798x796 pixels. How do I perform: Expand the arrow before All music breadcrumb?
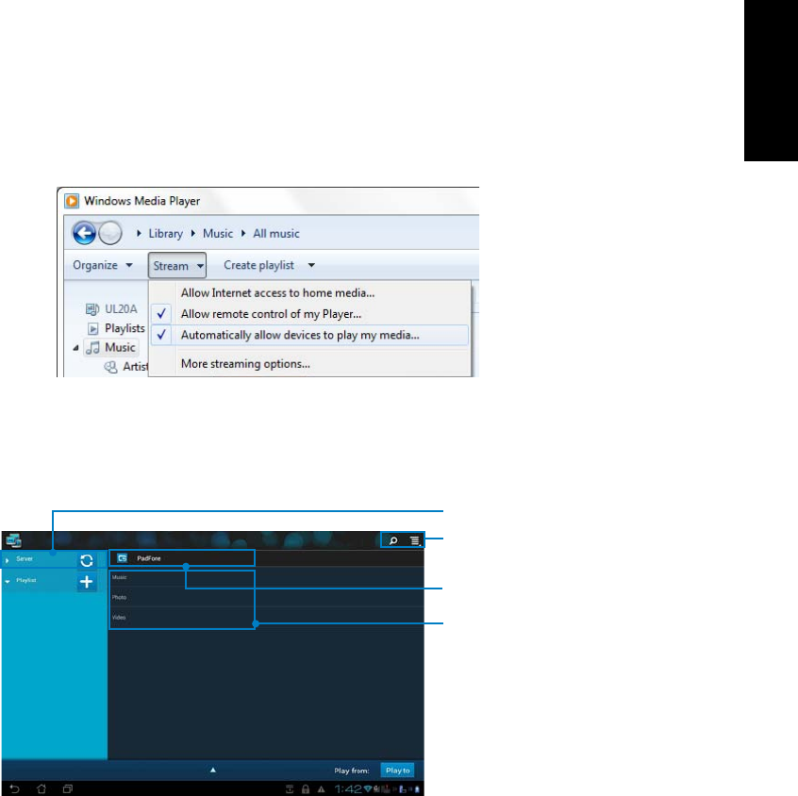click(x=243, y=234)
